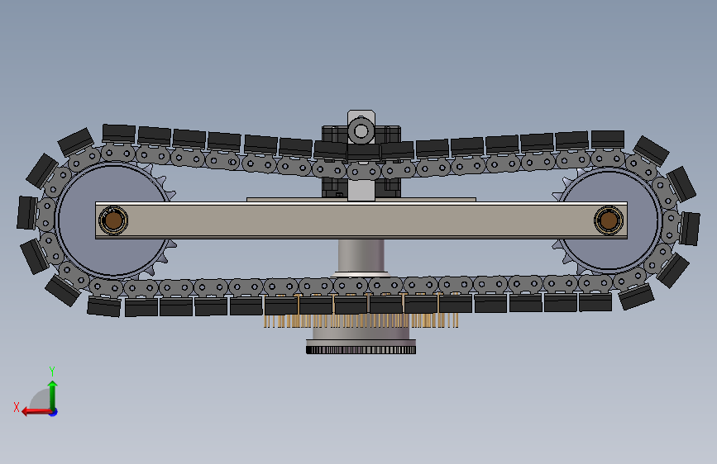Screen dimensions: 717x464
Task: Click the green Y axis arrow of the triad
Action: click(53, 394)
